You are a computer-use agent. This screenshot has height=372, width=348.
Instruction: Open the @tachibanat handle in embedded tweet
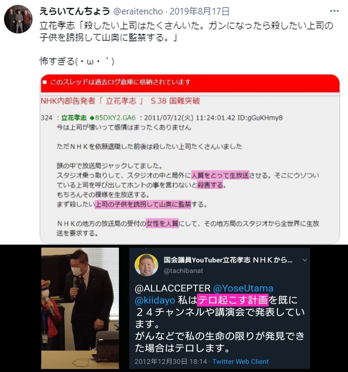point(184,271)
